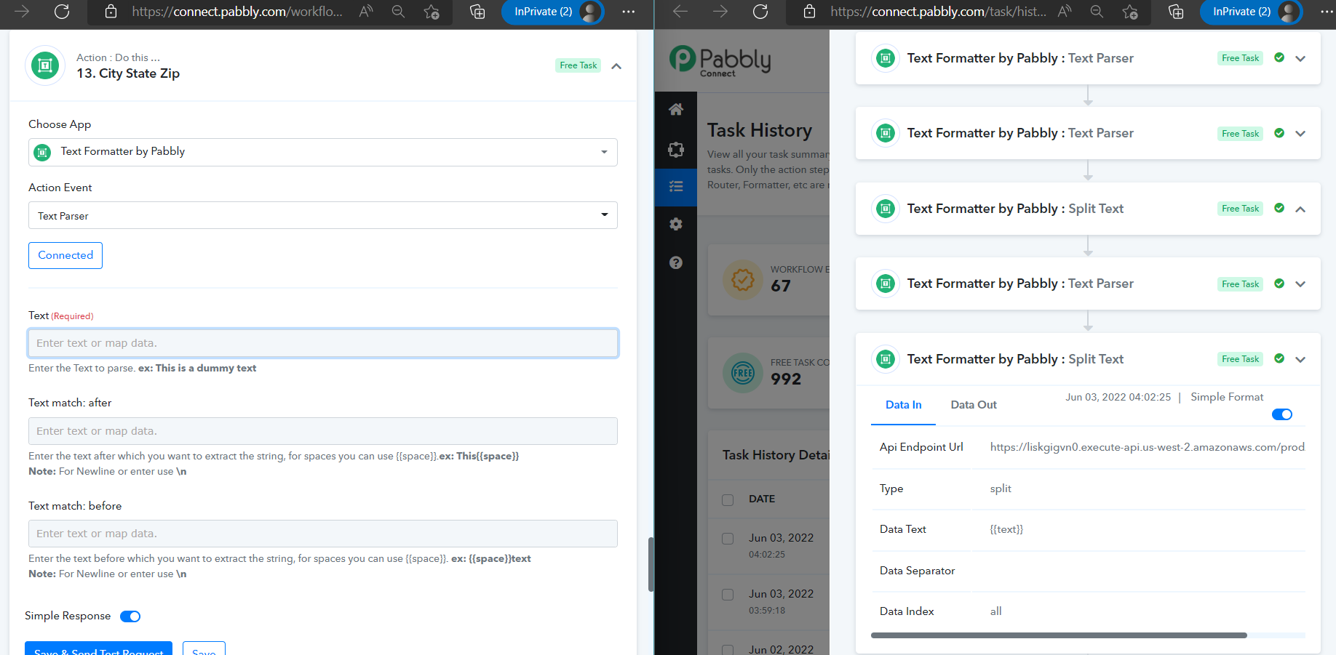Screen dimensions: 1336x655
Task: Click the Task History page scrollbar in left window
Action: point(651,565)
